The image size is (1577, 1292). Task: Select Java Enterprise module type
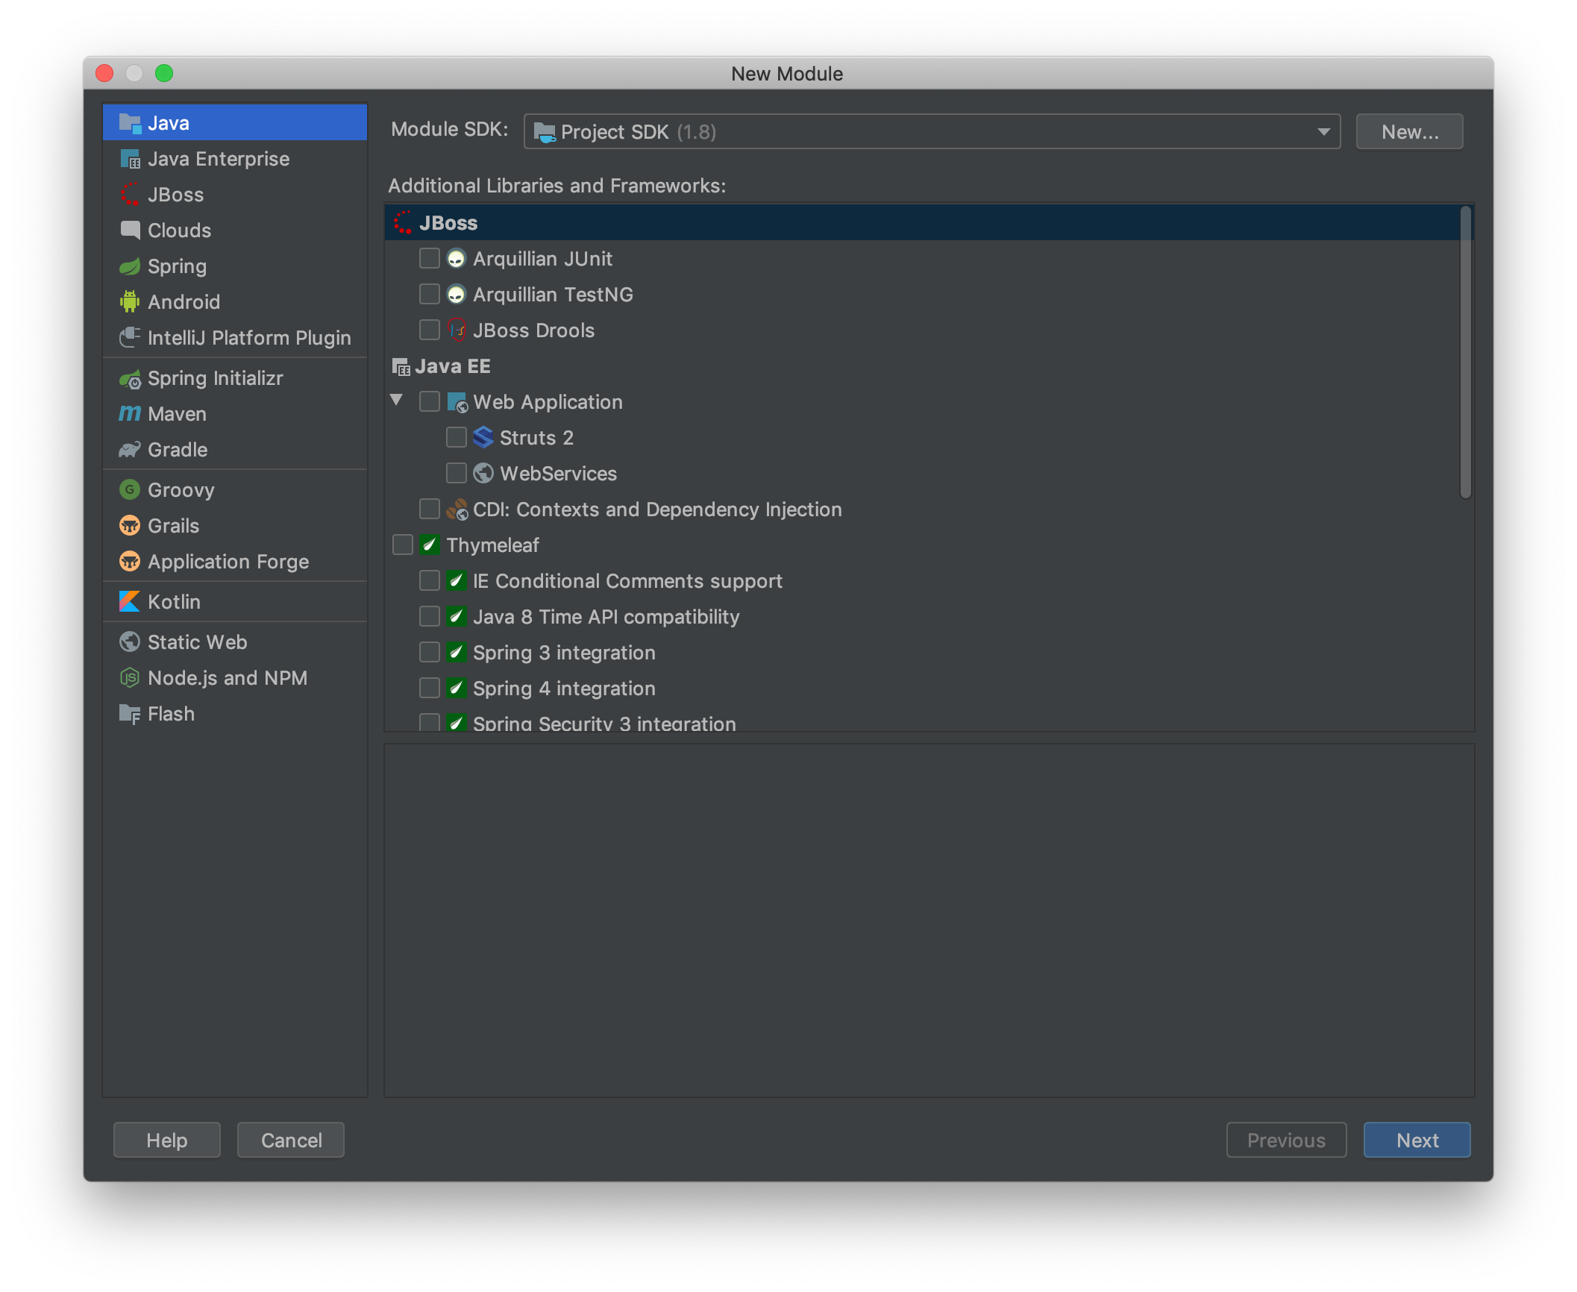click(218, 159)
